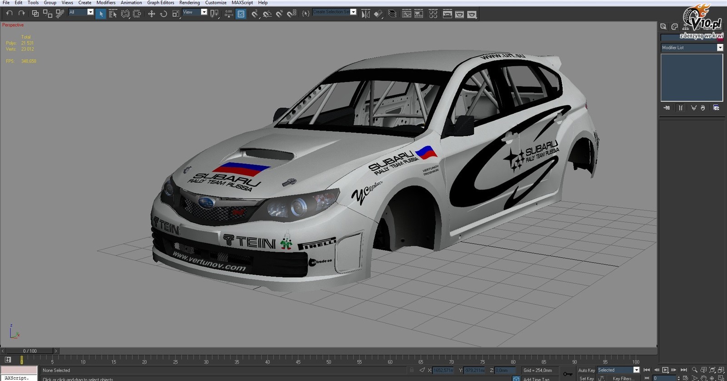Click Edit Named Selection Sets icon
727x381 pixels.
[x=306, y=14]
